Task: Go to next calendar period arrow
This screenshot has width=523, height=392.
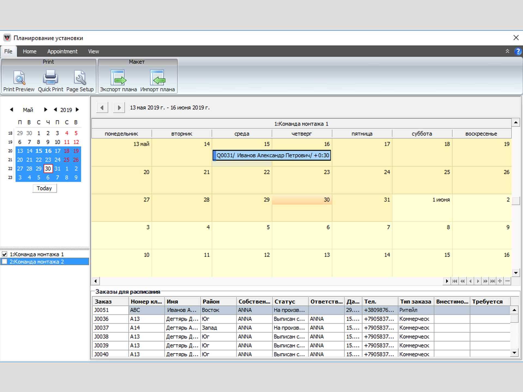Action: (x=119, y=108)
